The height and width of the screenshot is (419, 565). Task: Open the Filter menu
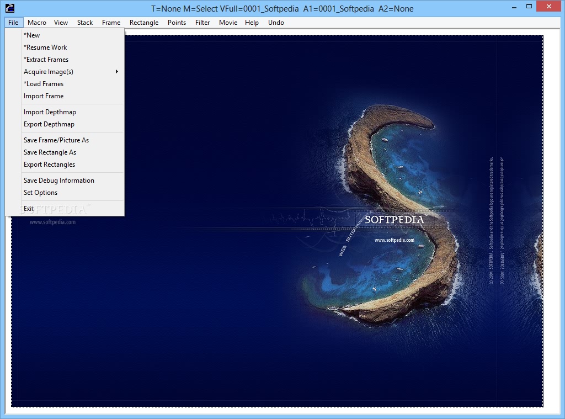(x=202, y=22)
